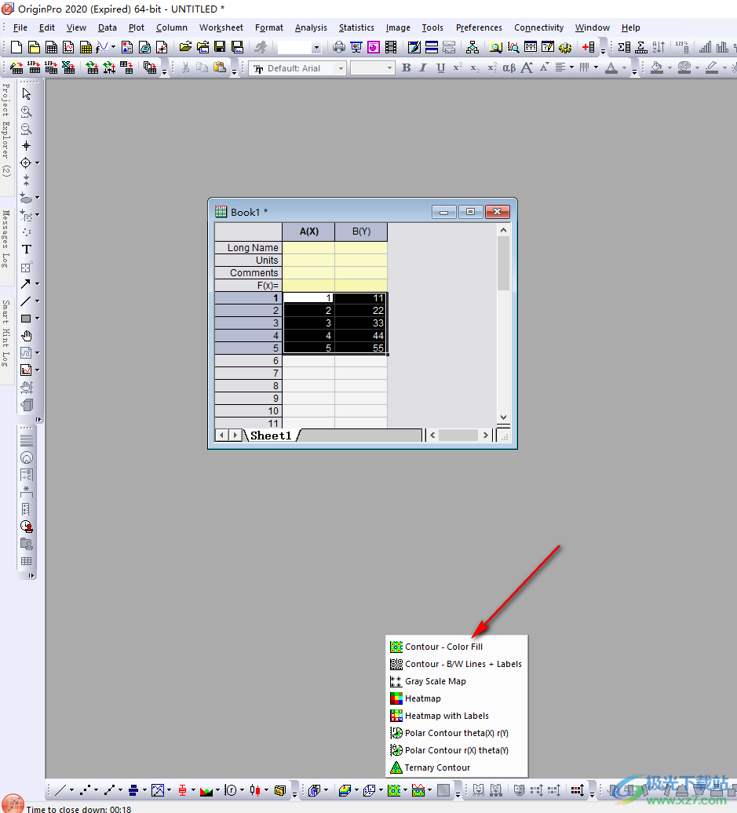Image resolution: width=737 pixels, height=813 pixels.
Task: Open the Analysis menu
Action: point(311,27)
